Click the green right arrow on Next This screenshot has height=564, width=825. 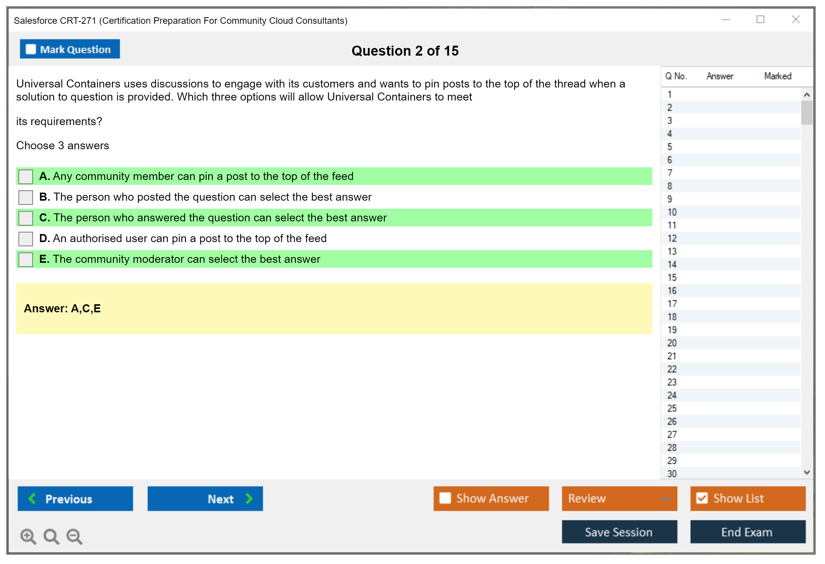249,498
